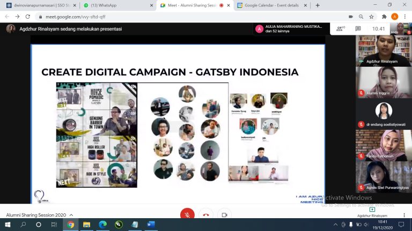Open a new browser tab
The height and width of the screenshot is (231, 412).
point(318,5)
